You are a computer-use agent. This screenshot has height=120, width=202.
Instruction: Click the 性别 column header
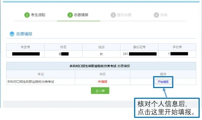(101, 47)
